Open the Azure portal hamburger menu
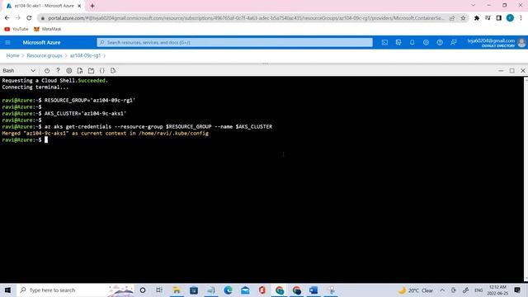This screenshot has height=297, width=528. (7, 42)
